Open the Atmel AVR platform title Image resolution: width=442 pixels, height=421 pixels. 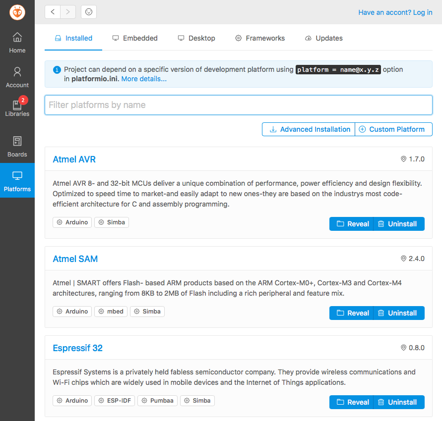pyautogui.click(x=74, y=159)
